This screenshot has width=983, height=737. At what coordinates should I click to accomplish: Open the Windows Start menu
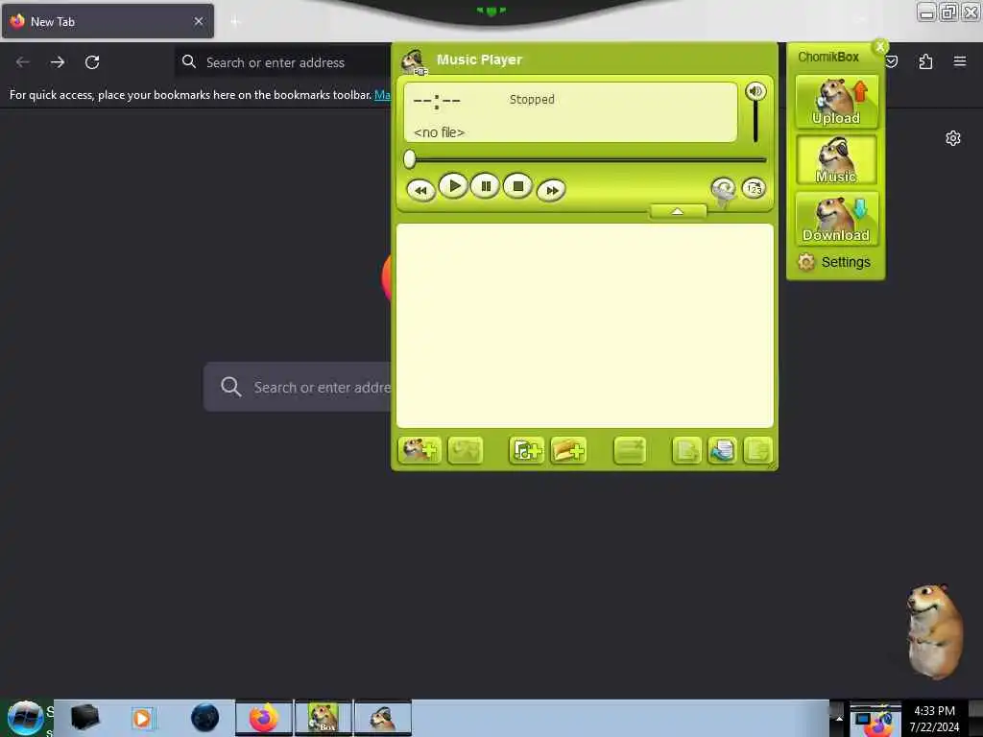(x=25, y=718)
